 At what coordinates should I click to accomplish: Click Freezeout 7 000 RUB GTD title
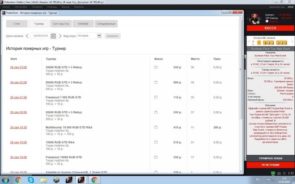pyautogui.click(x=63, y=97)
